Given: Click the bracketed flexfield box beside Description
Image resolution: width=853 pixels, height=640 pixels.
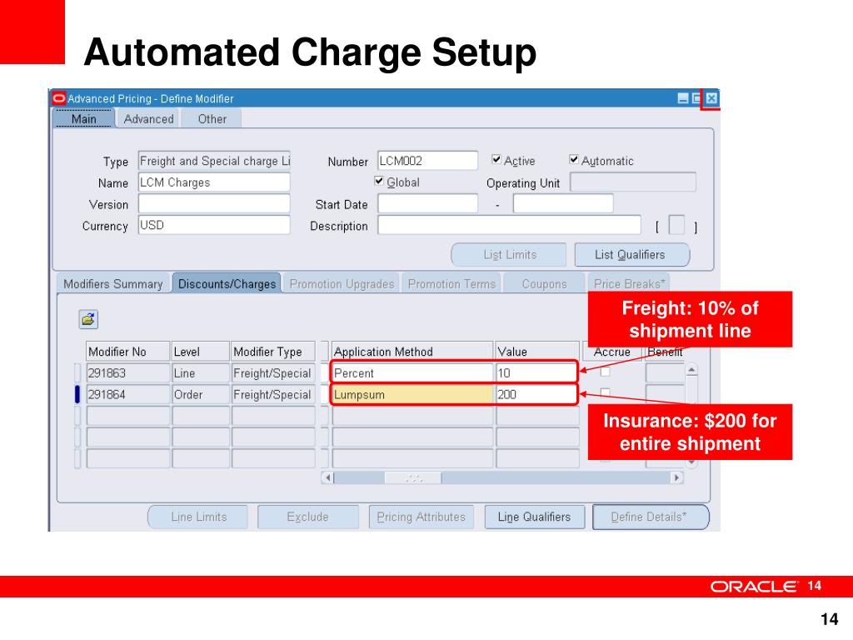Looking at the screenshot, I should tap(676, 225).
